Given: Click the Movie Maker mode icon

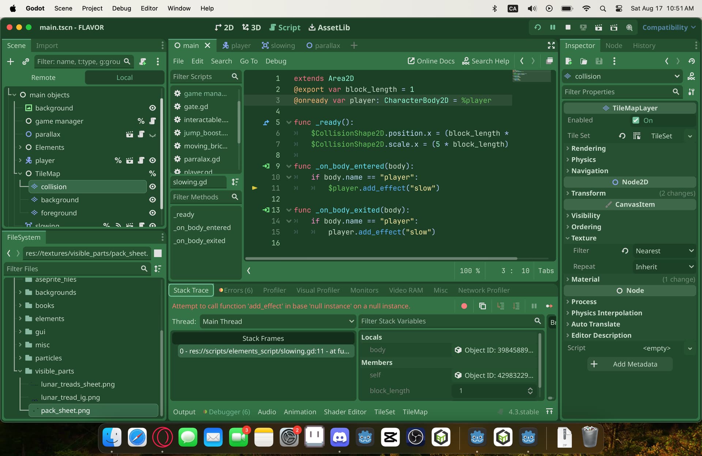Looking at the screenshot, I should pos(629,27).
